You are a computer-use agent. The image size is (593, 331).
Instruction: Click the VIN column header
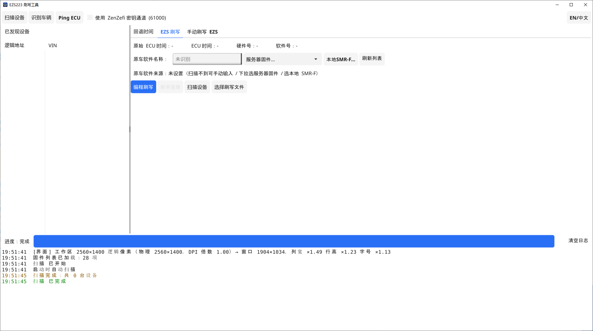pyautogui.click(x=53, y=45)
